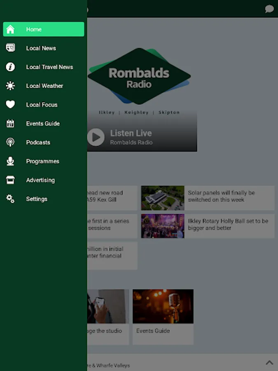Tap the Events Guide calendar icon
Screen dimensions: 278x371
[x=10, y=123]
